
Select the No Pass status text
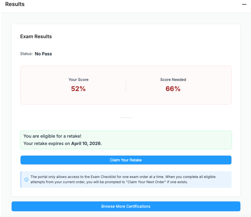[x=43, y=54]
